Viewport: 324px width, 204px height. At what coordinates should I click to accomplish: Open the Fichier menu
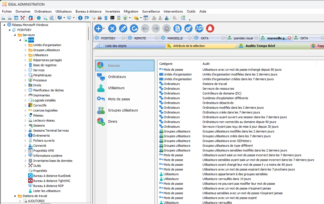point(7,11)
